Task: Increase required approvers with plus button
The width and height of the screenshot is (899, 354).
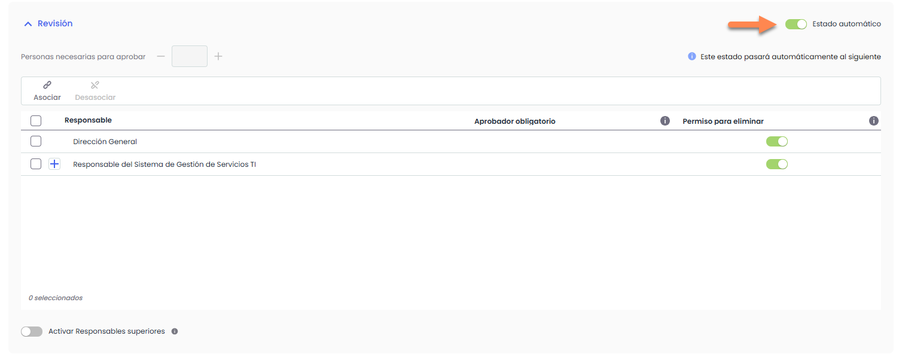Action: click(x=218, y=56)
